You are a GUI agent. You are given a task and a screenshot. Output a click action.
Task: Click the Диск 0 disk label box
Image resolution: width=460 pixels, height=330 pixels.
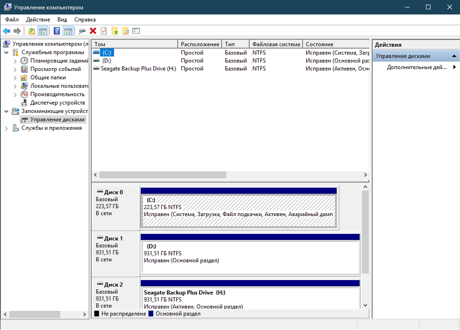point(116,208)
